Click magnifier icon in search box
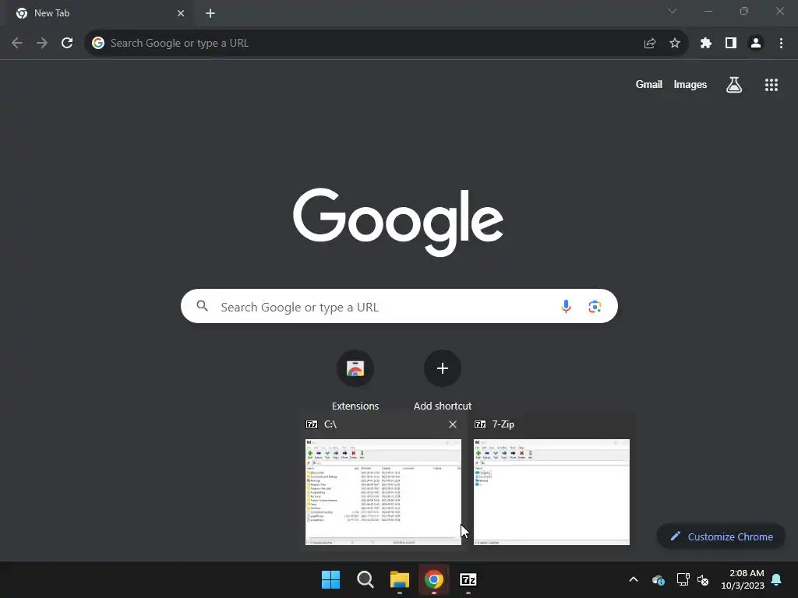 pyautogui.click(x=202, y=306)
